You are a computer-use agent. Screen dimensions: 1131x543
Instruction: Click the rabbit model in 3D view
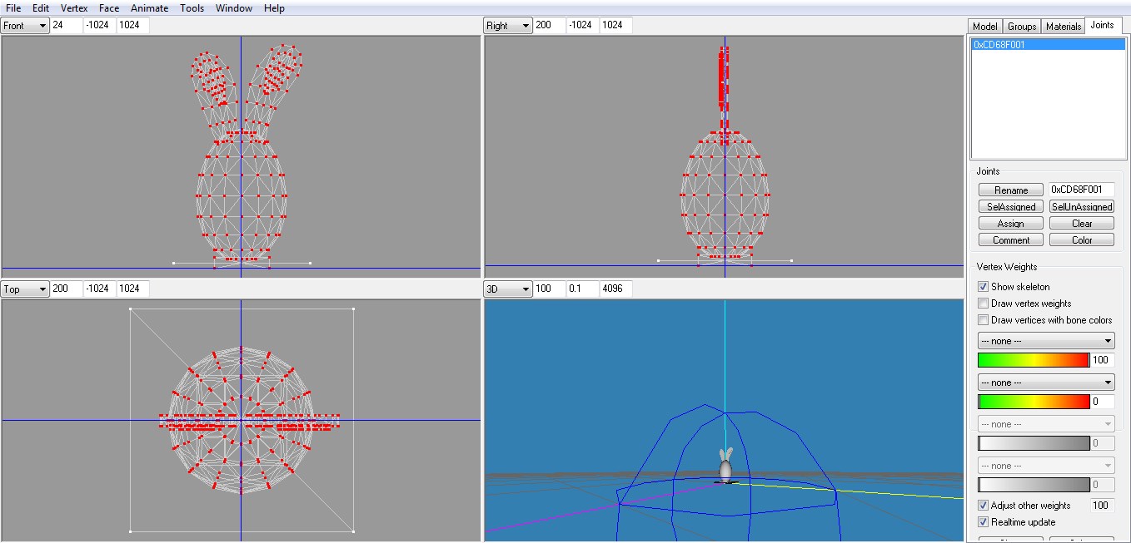click(725, 467)
